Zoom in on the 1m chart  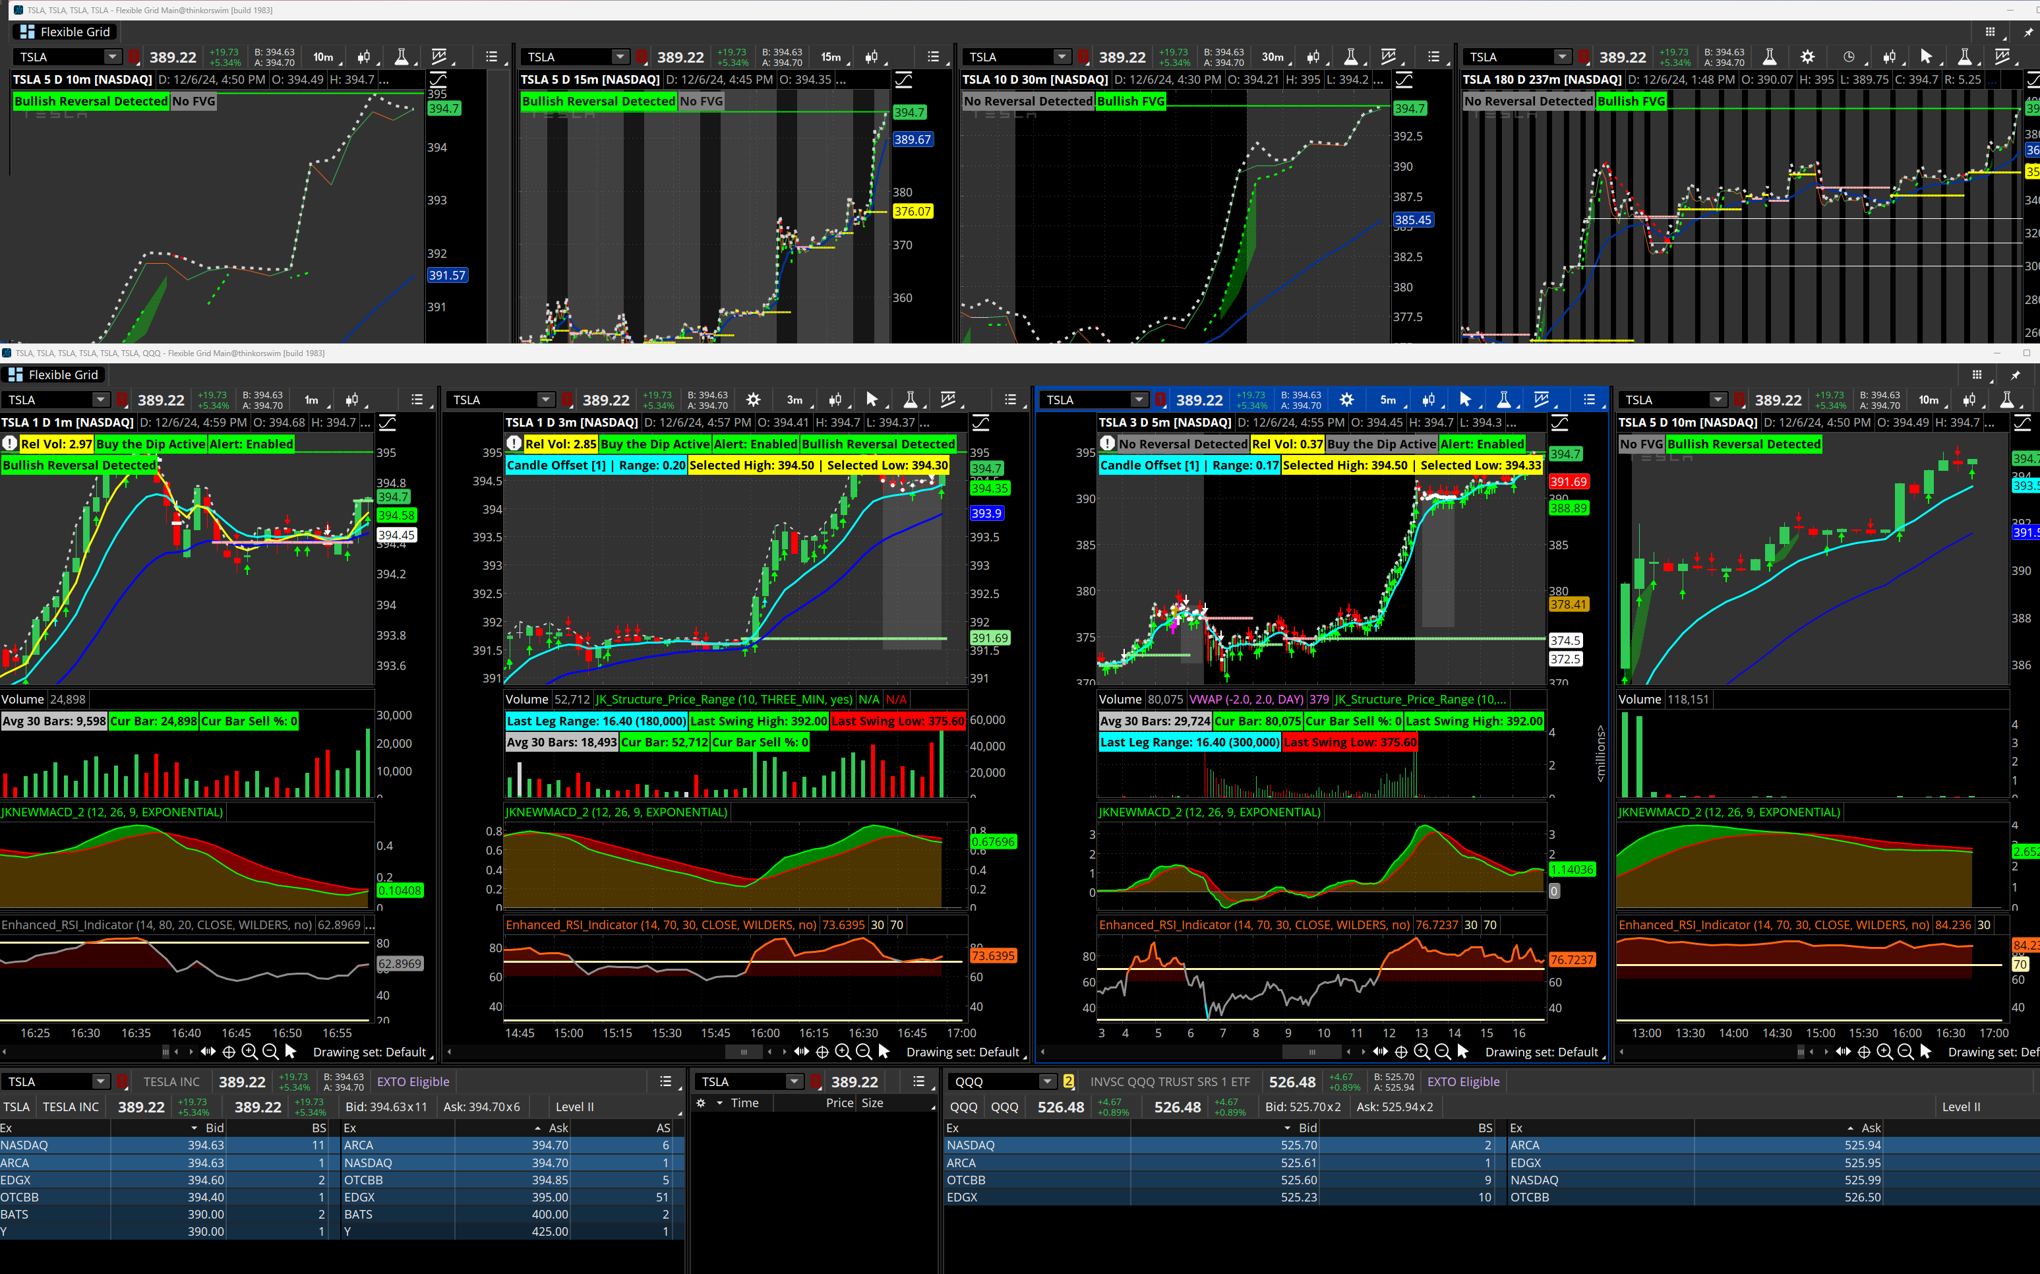[x=249, y=1052]
